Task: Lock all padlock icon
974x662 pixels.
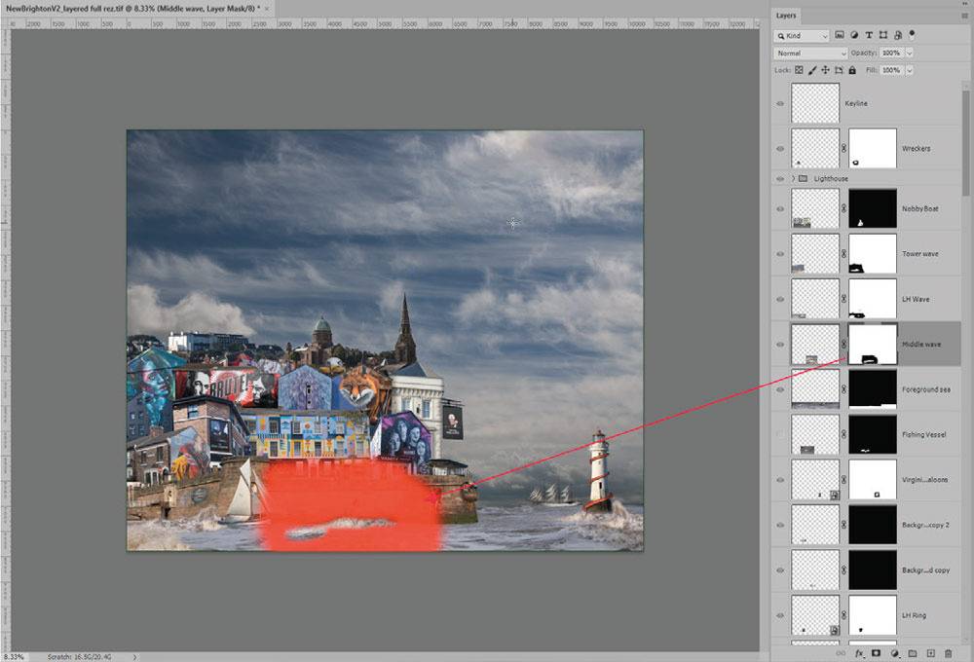Action: [x=852, y=70]
